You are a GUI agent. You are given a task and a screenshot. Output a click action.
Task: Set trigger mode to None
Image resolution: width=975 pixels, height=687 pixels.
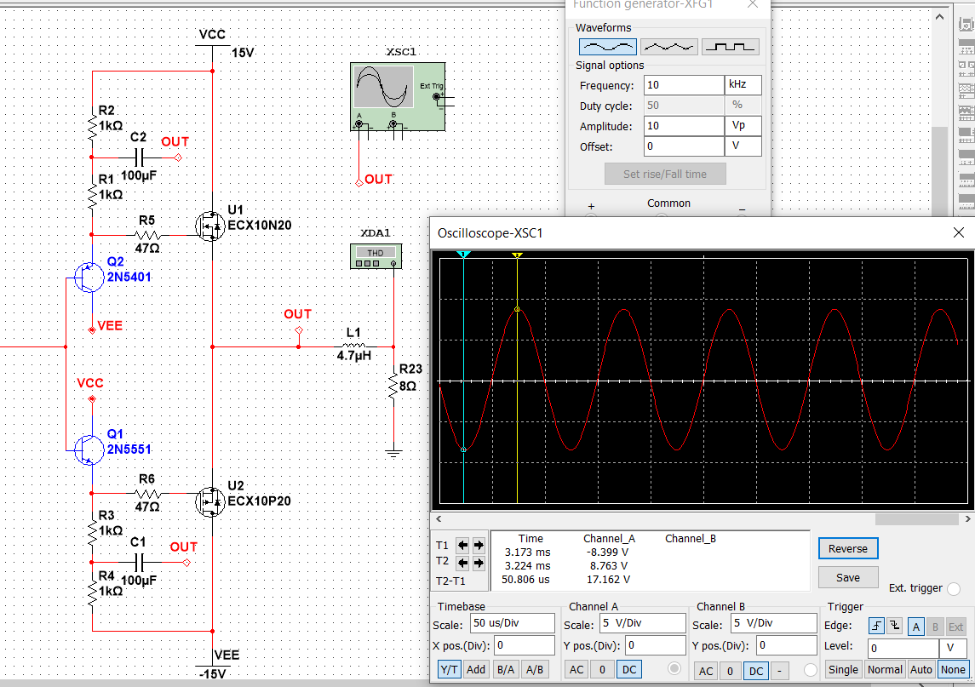[x=953, y=670]
